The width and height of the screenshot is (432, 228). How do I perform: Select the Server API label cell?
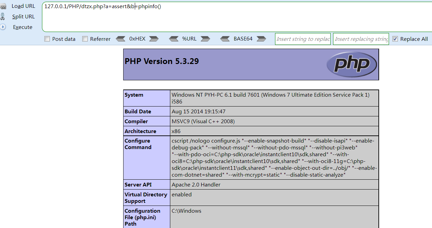coord(147,184)
